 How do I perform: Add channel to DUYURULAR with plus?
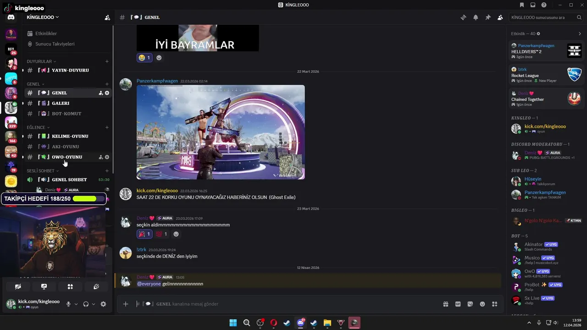point(107,61)
